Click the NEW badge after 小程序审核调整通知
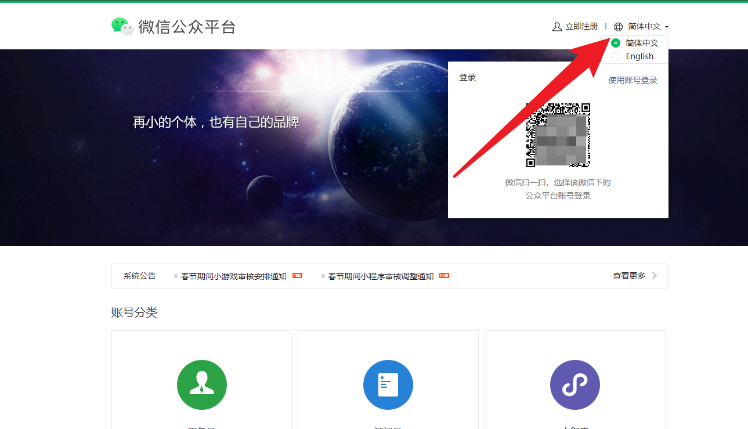 [x=444, y=276]
